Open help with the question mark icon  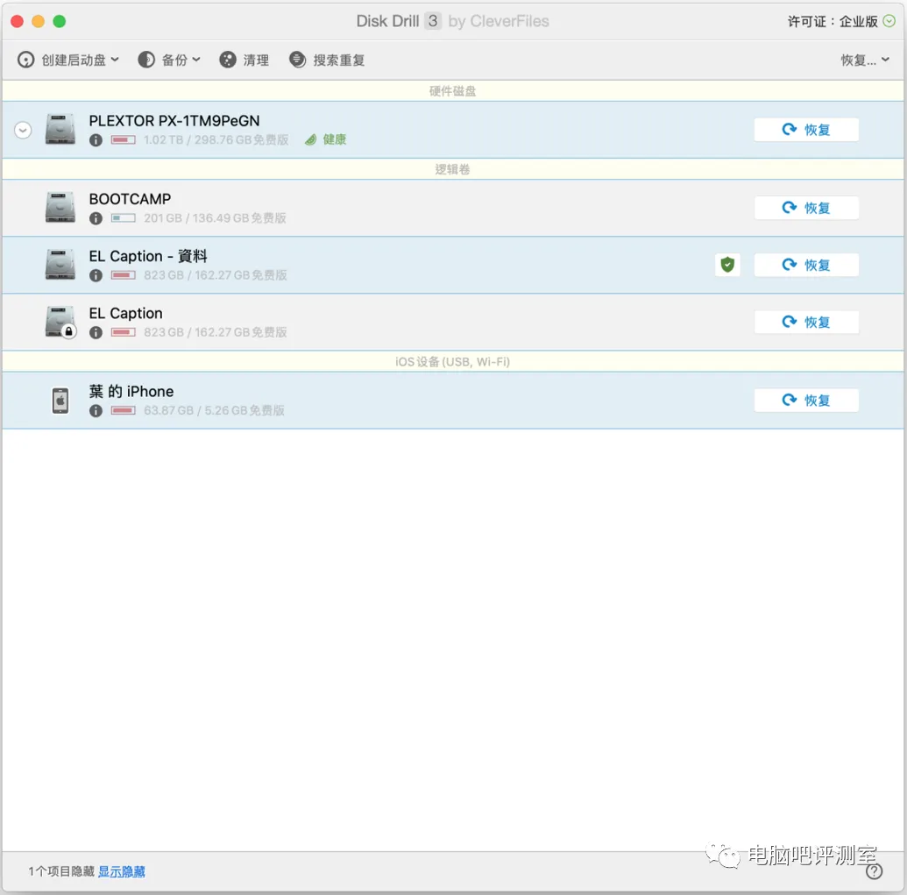point(874,871)
